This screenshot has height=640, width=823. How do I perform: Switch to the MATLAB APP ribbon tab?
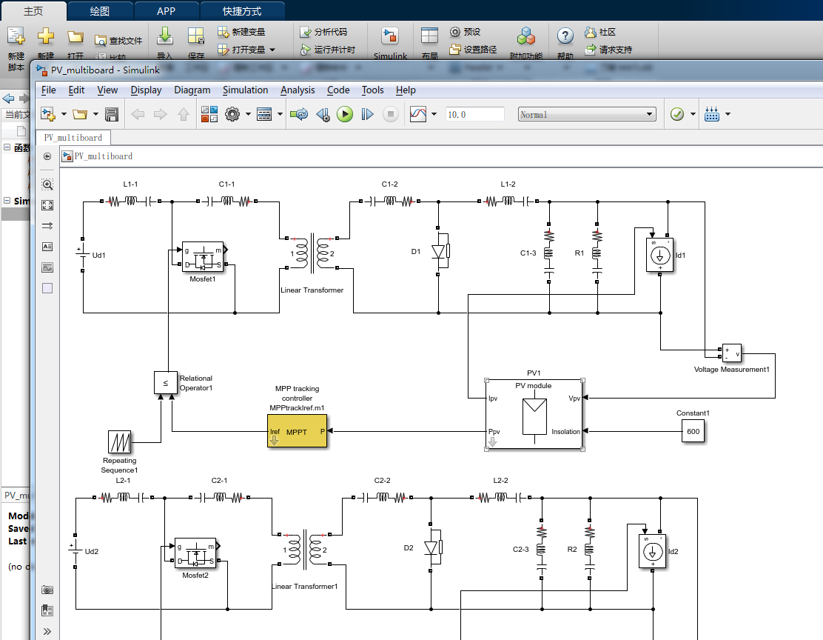(166, 11)
